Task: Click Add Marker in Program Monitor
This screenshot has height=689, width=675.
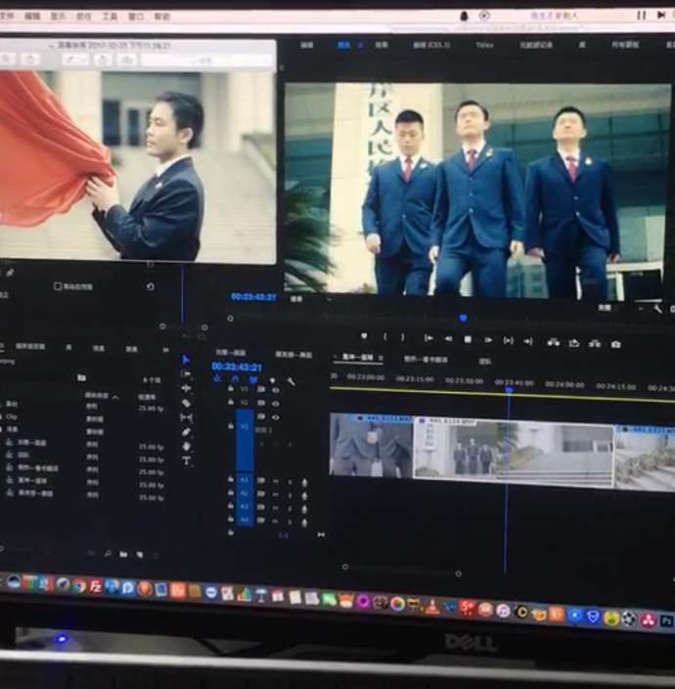Action: point(364,336)
